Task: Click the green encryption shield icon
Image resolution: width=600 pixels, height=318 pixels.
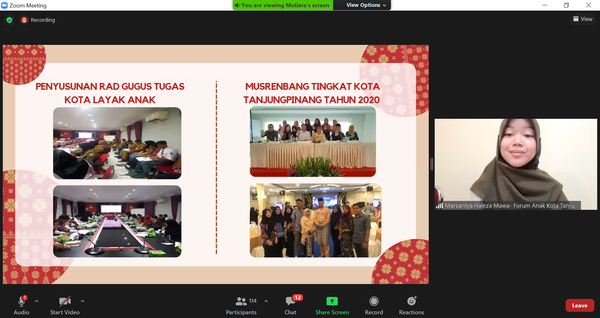Action: click(x=9, y=20)
